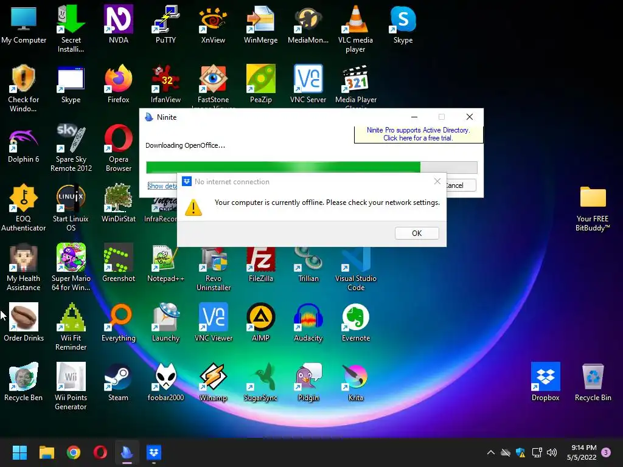Open WinDirStat desktop shortcut
623x467 pixels.
pyautogui.click(x=119, y=204)
